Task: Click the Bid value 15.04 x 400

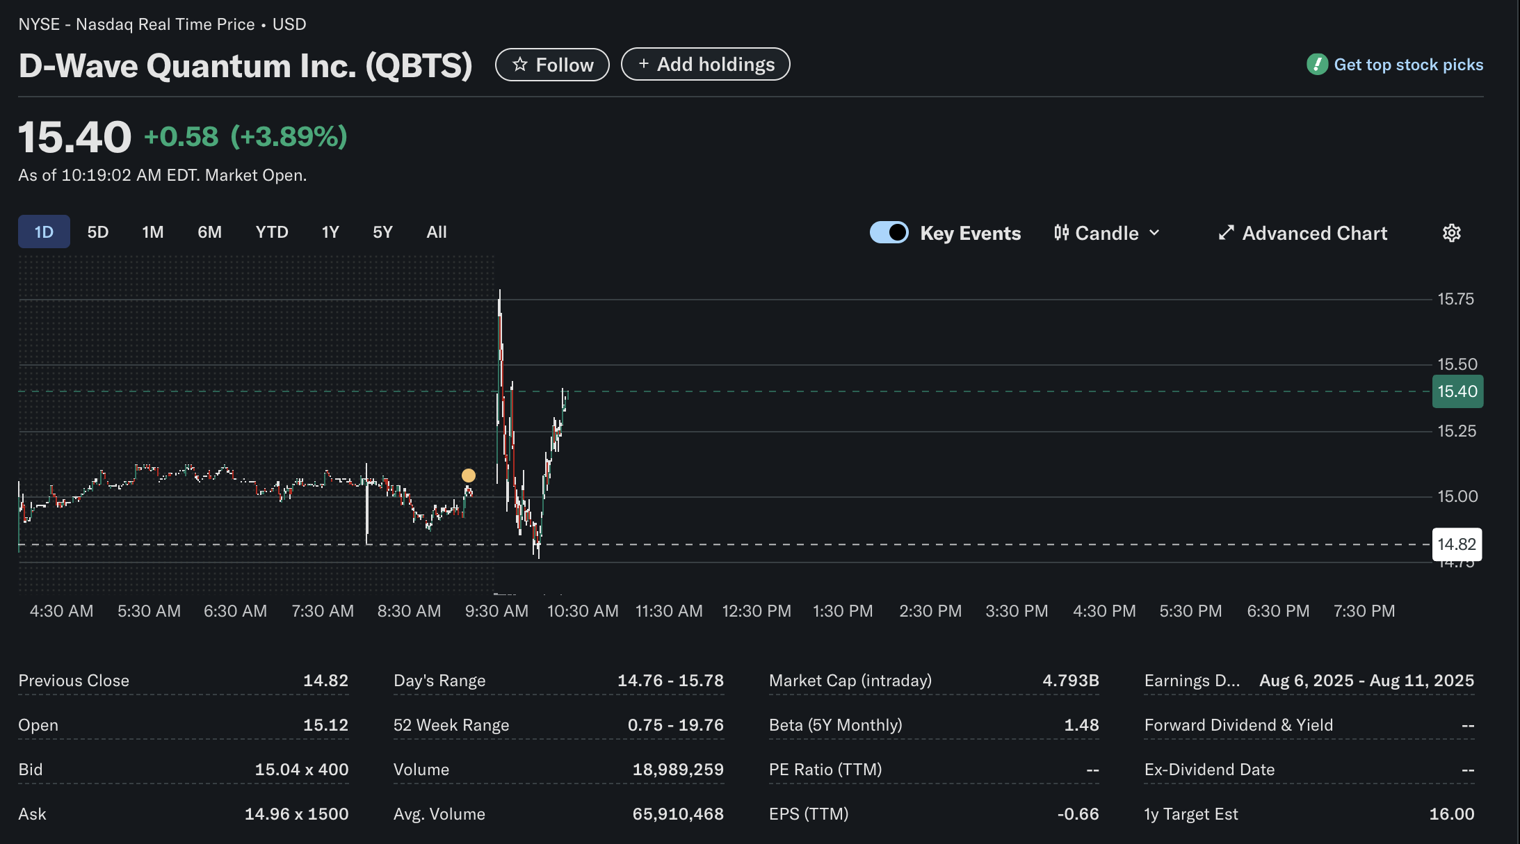Action: point(302,770)
